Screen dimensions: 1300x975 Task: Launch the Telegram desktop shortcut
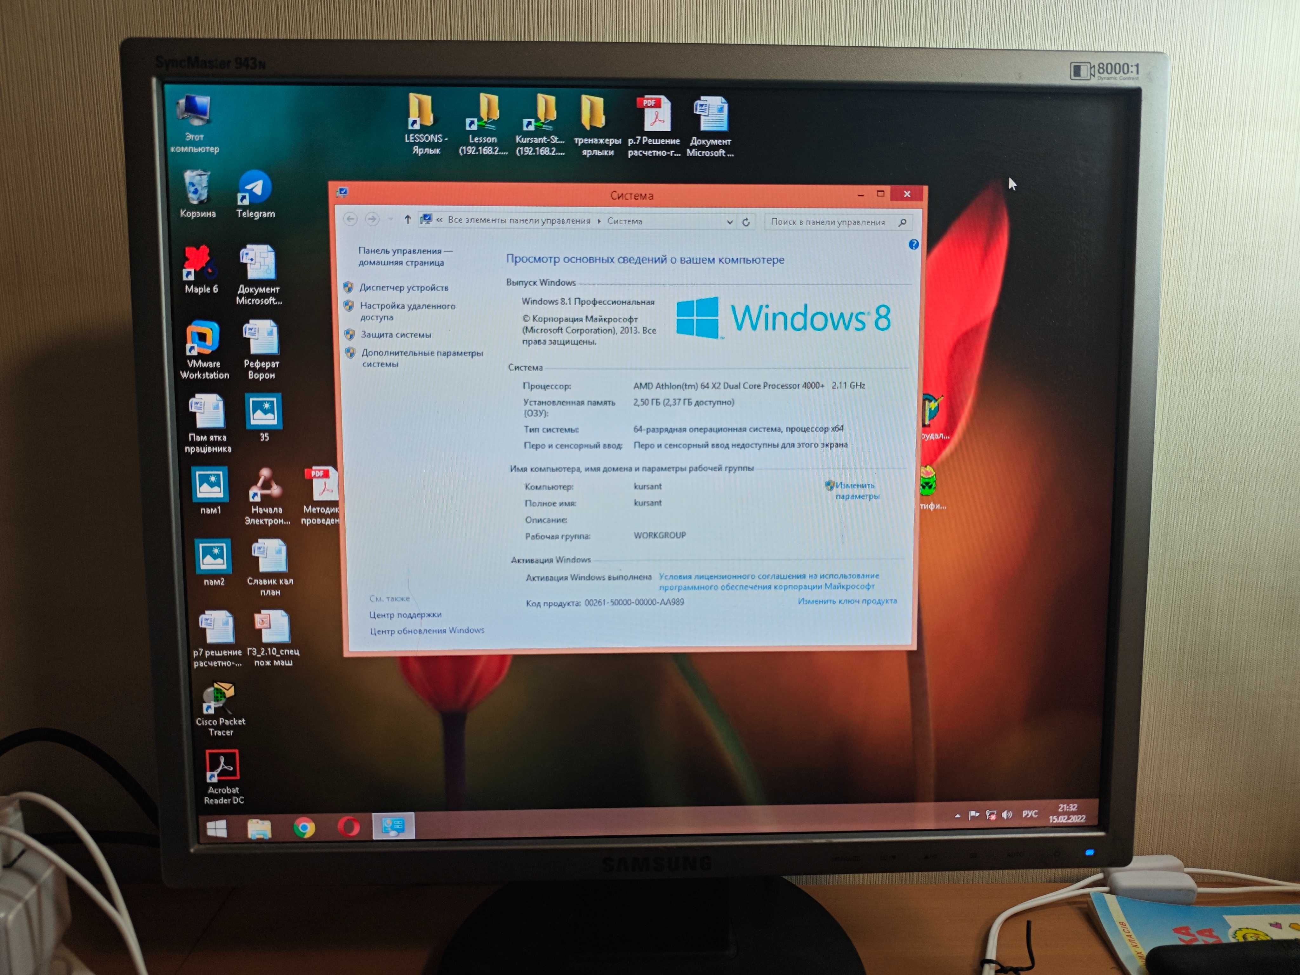click(255, 194)
